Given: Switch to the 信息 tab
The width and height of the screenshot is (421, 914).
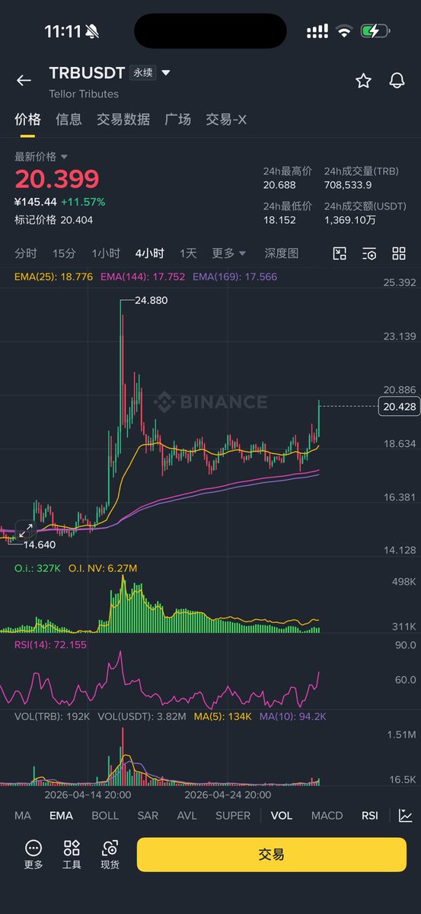Looking at the screenshot, I should (x=69, y=120).
